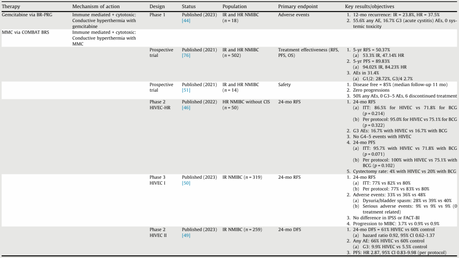Click the Primary endpoint header
Screen dimensions: 459x258
coord(297,6)
